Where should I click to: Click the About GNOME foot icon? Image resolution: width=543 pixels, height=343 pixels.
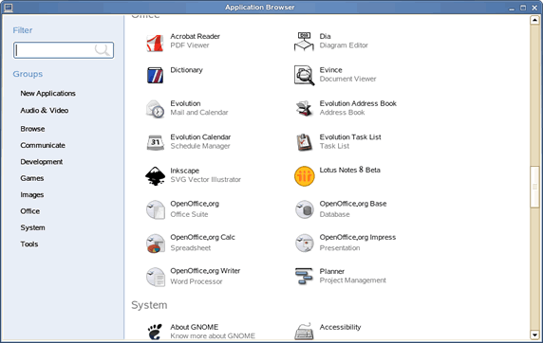155,332
